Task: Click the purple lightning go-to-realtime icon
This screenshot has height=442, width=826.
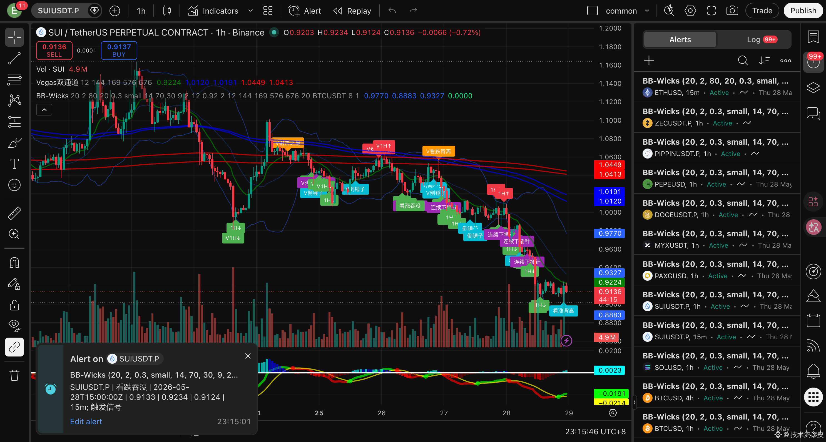Action: 566,340
